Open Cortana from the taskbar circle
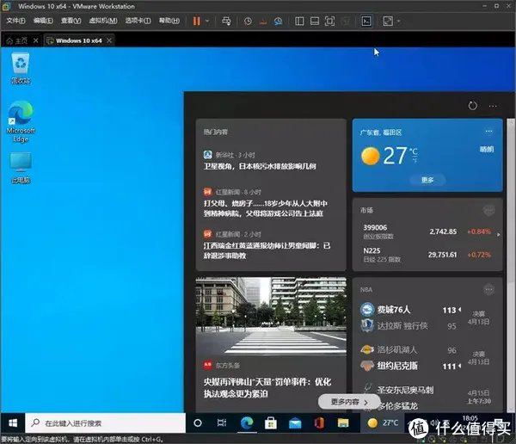Viewport: 516px width, 444px height. pyautogui.click(x=198, y=423)
